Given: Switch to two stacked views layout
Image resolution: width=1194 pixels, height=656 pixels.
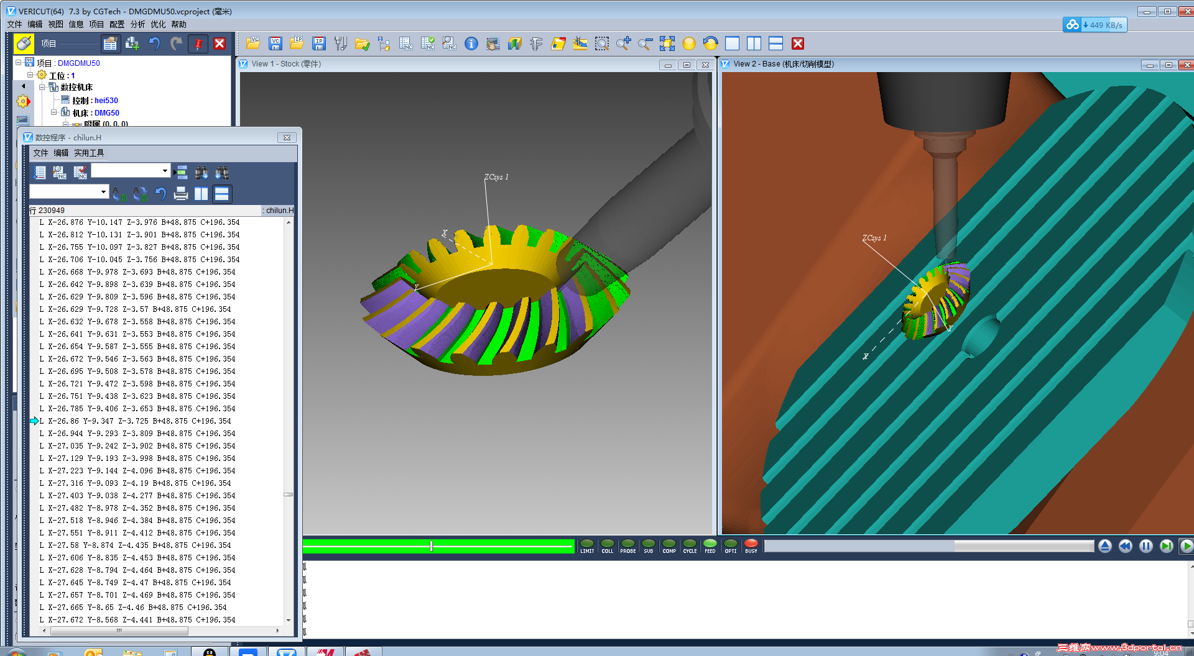Looking at the screenshot, I should [775, 43].
